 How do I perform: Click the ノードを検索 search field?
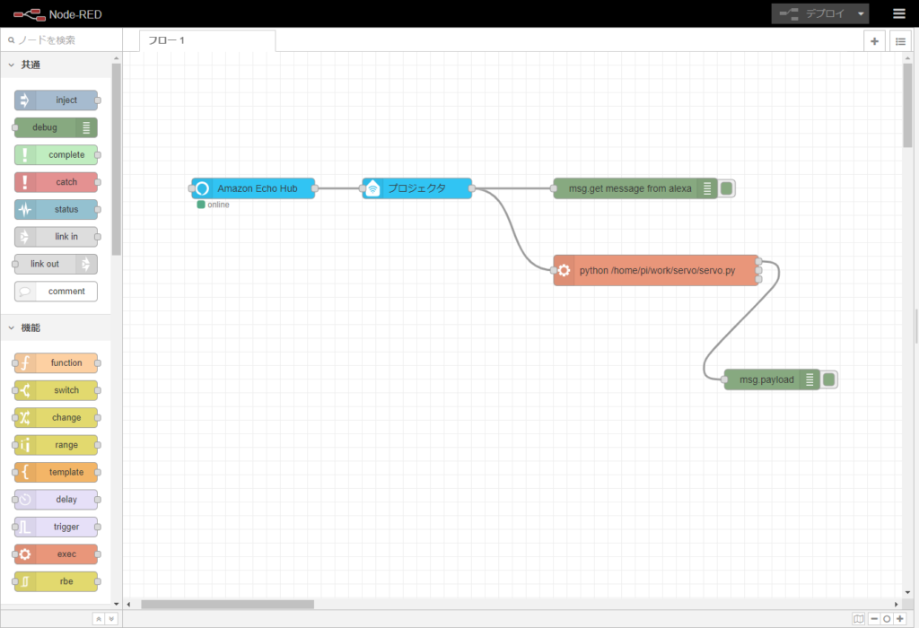coord(63,40)
